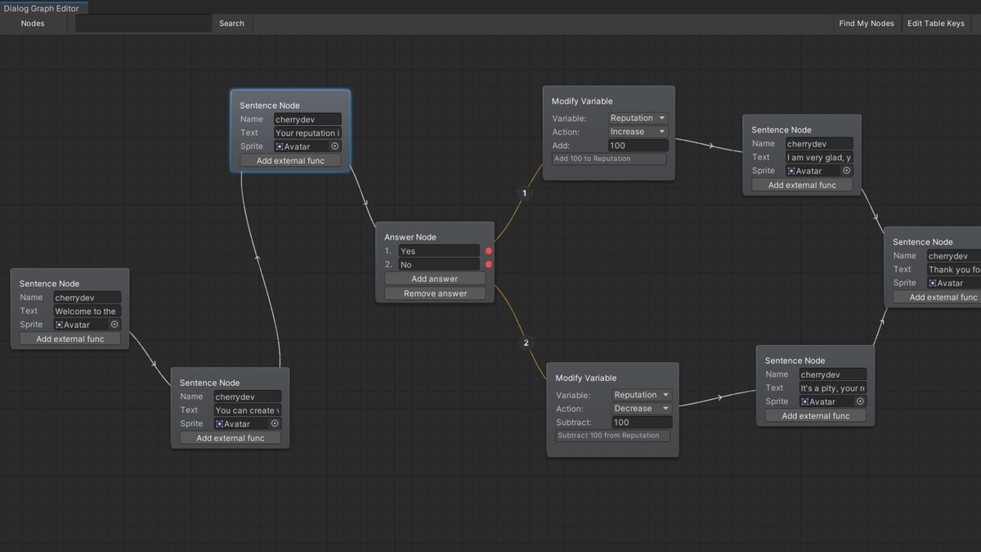Viewport: 981px width, 552px height.
Task: Select edge label 2 on orange connection
Action: coord(526,343)
